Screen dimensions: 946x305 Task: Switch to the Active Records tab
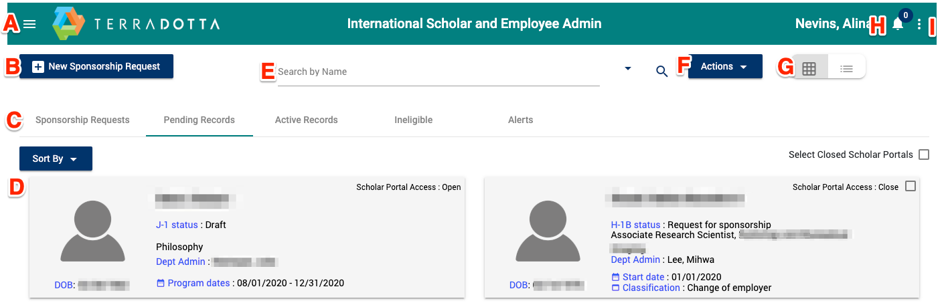coord(306,120)
